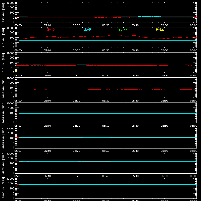Click the 1000 tick of the 410 MHz panel
Screen dimensions: 201x201
coord(11,33)
